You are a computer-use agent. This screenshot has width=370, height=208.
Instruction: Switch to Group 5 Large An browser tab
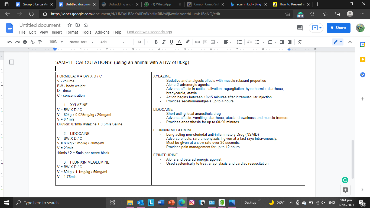[34, 4]
